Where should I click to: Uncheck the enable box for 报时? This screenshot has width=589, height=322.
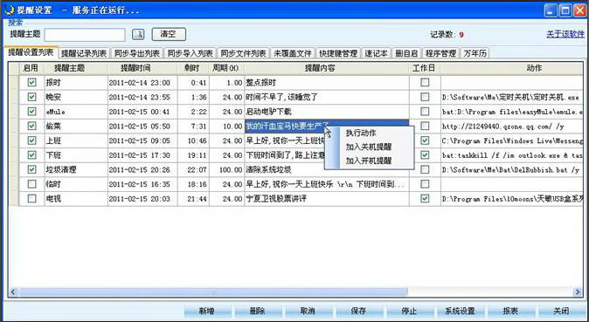32,82
